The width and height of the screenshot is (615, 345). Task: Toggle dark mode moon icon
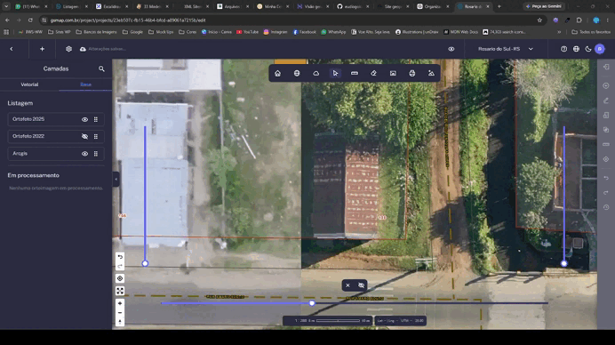[588, 49]
